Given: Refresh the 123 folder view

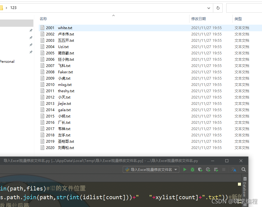Looking at the screenshot, I should click(218, 8).
